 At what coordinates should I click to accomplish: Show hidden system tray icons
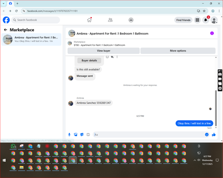(194, 160)
